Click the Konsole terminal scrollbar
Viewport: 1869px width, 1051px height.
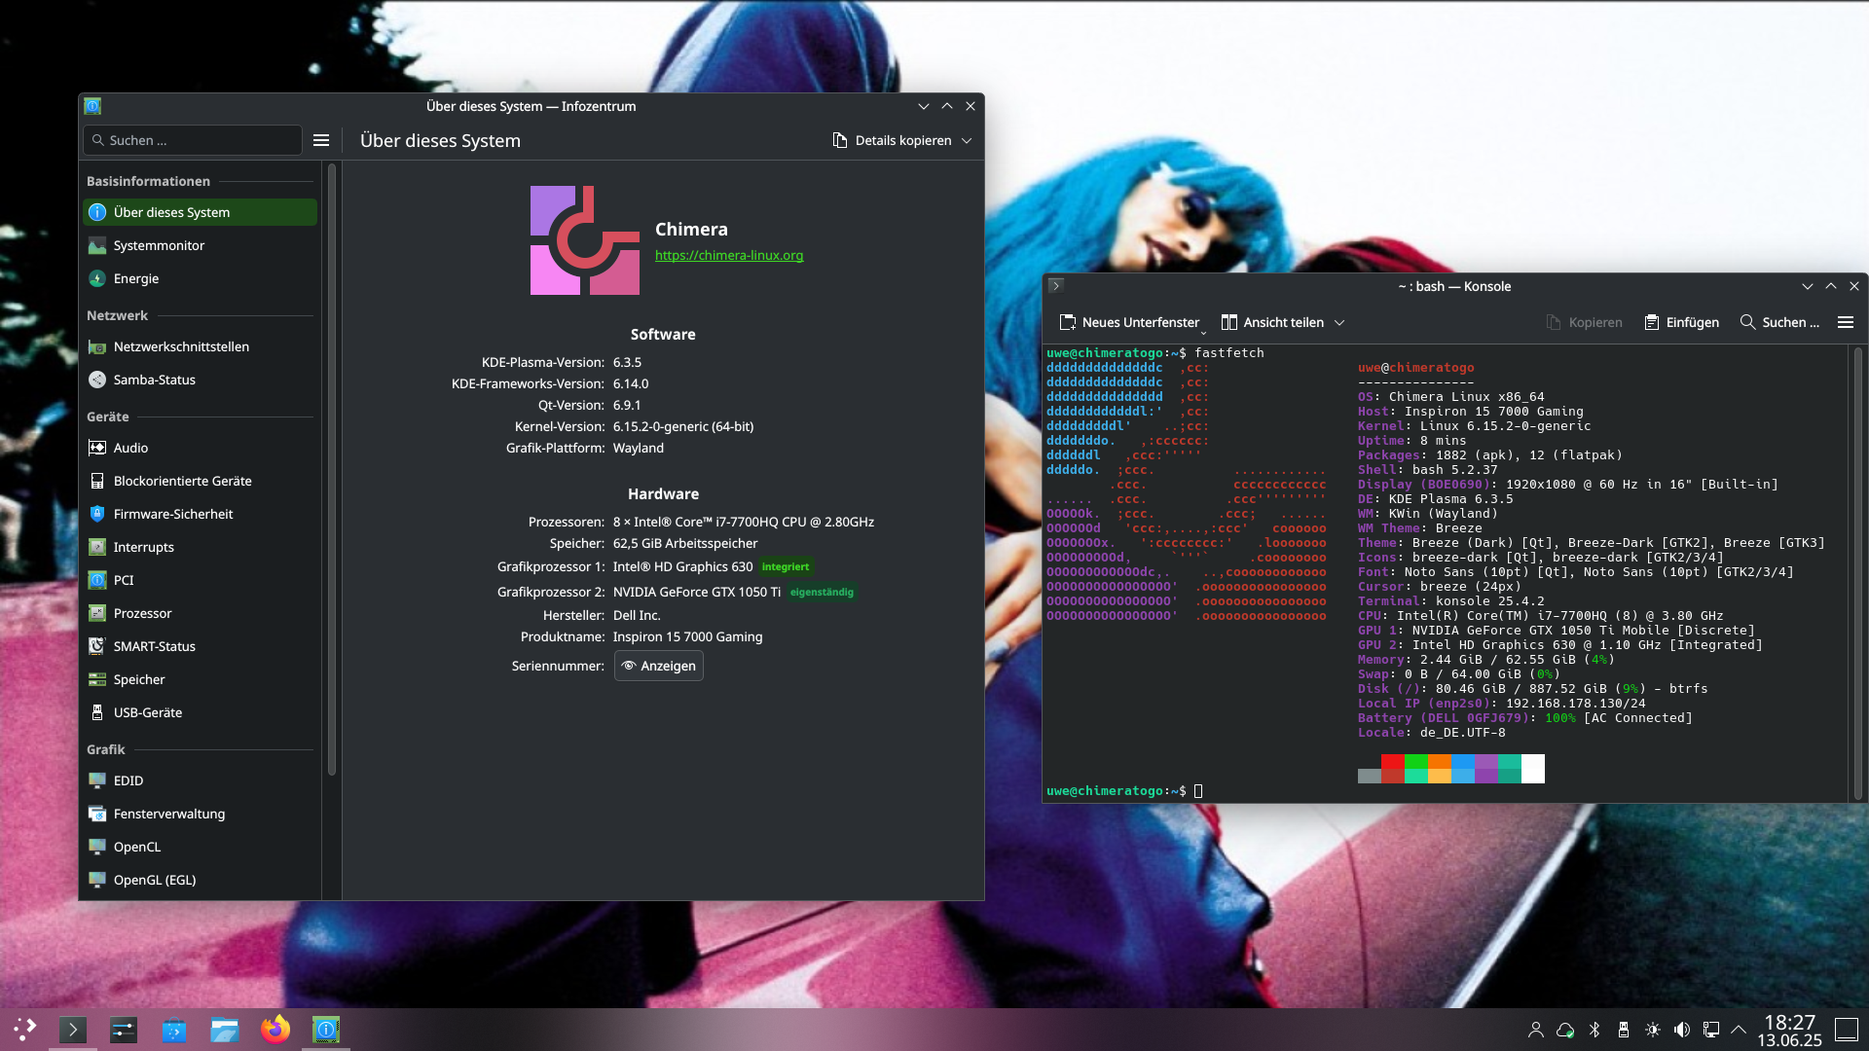pyautogui.click(x=1857, y=572)
